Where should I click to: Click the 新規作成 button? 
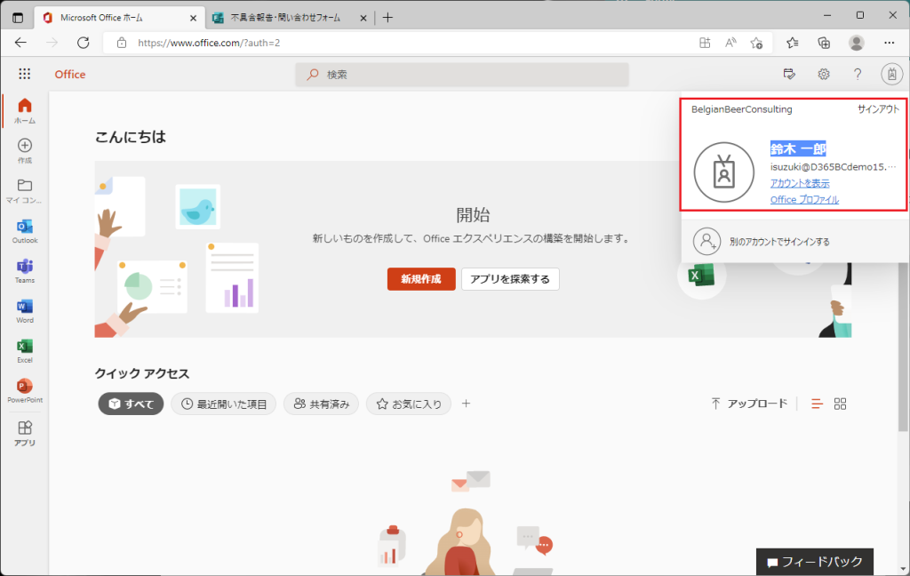421,279
